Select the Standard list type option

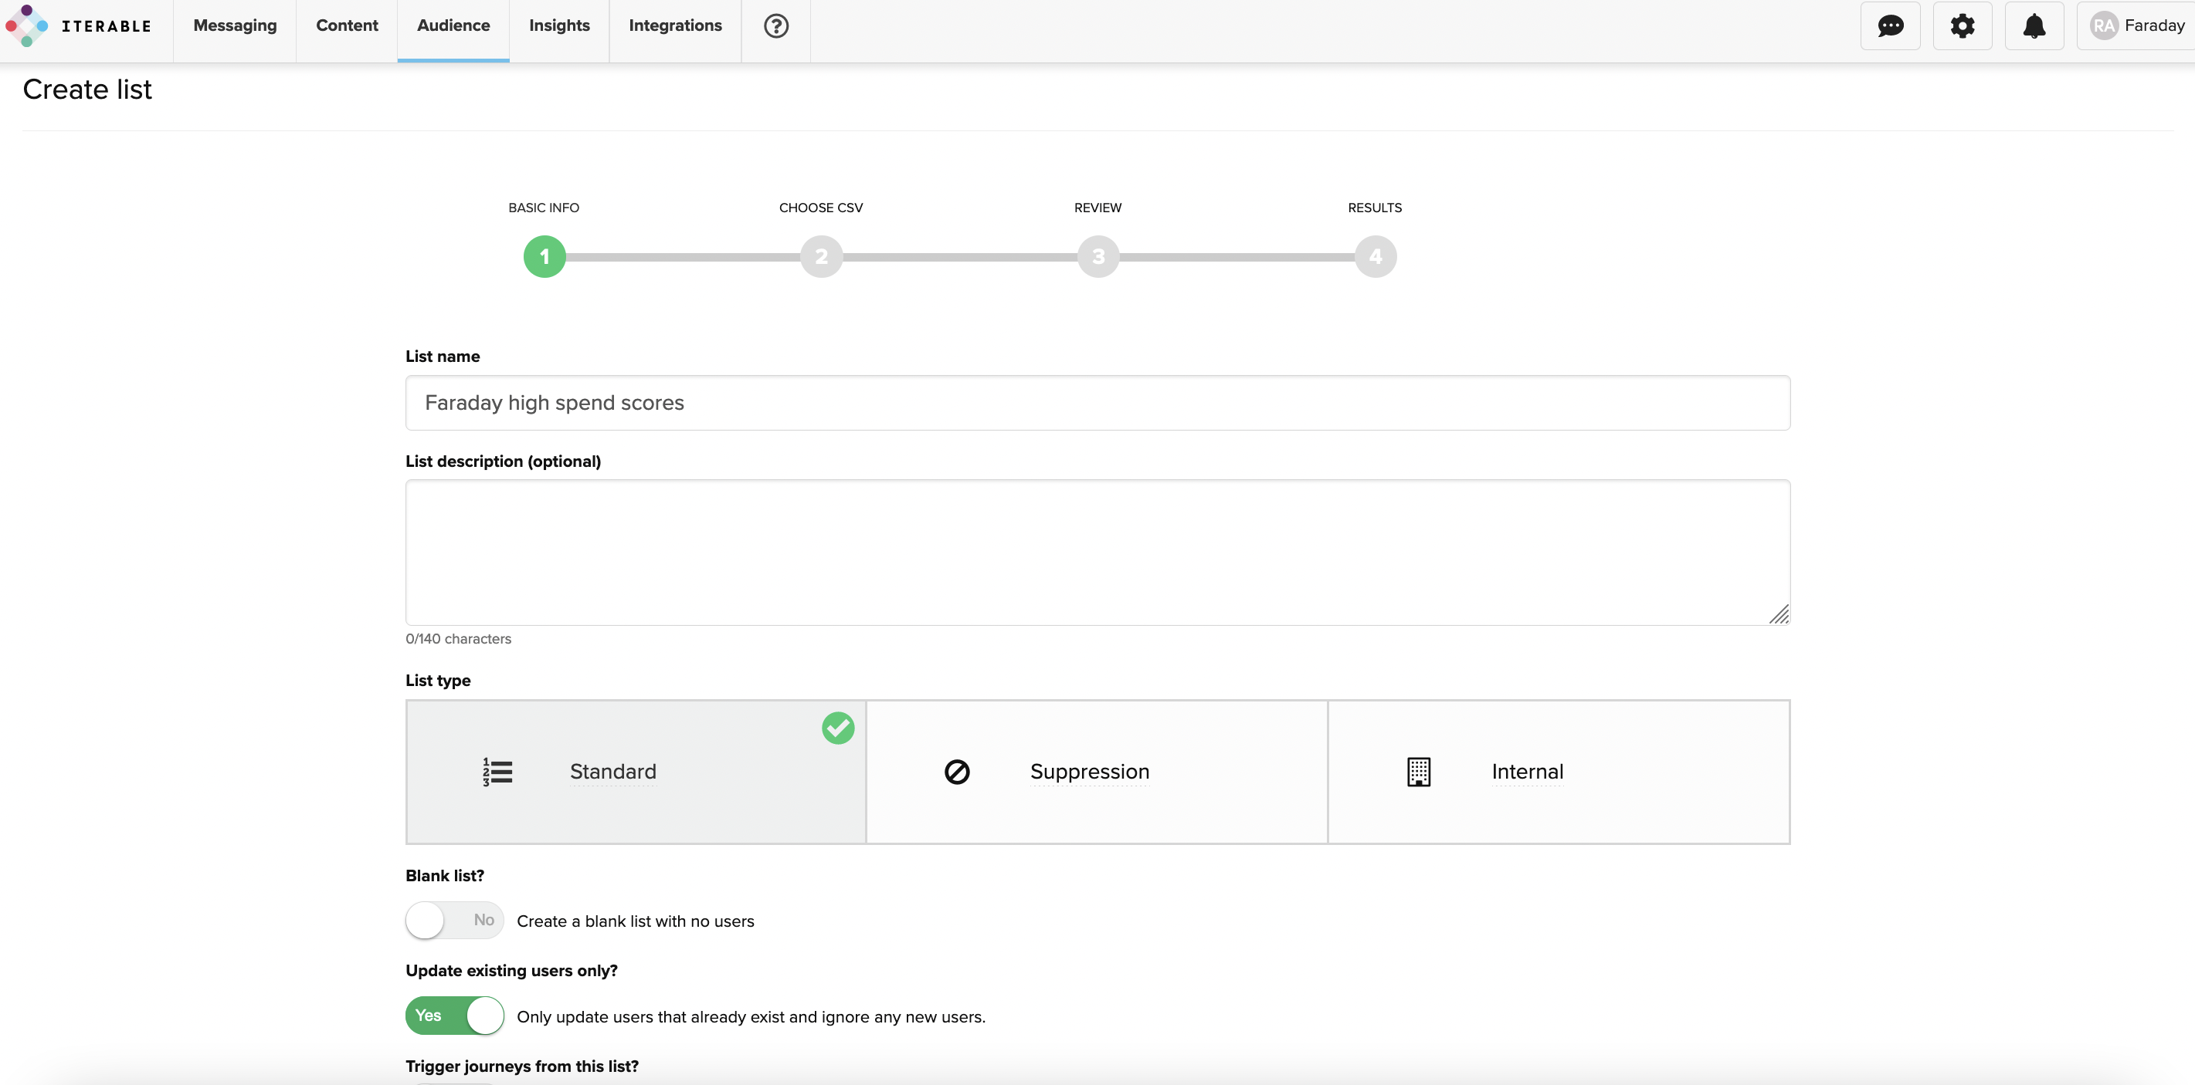pos(636,770)
